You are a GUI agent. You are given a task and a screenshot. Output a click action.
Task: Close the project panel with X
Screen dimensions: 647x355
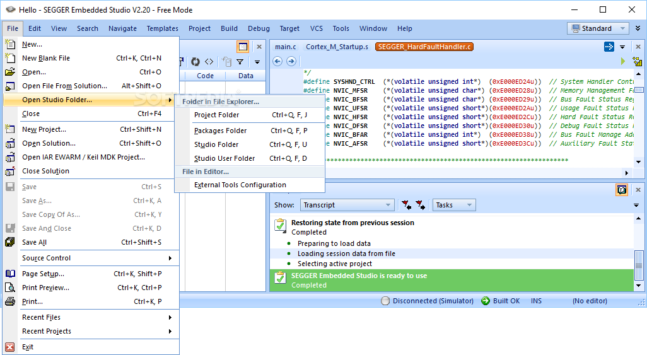[259, 47]
